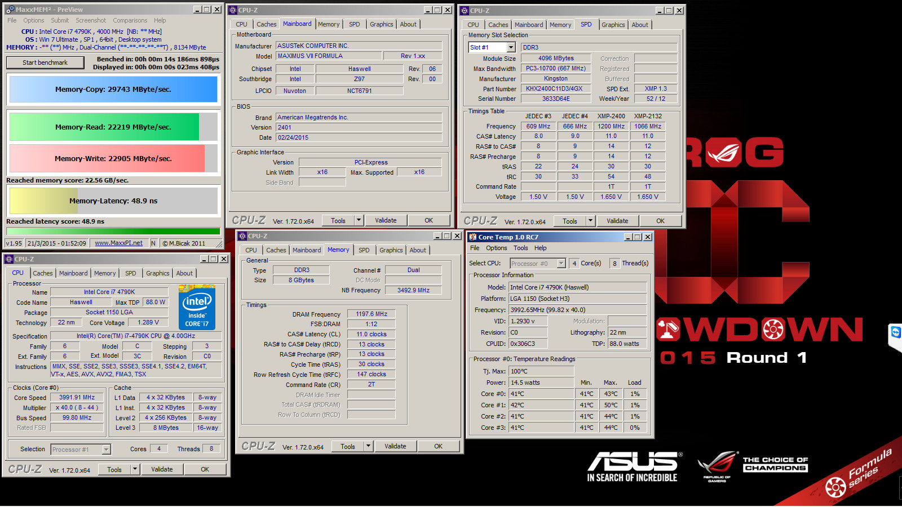This screenshot has height=507, width=902.
Task: Click the Memory-Write result bar
Action: click(x=113, y=158)
